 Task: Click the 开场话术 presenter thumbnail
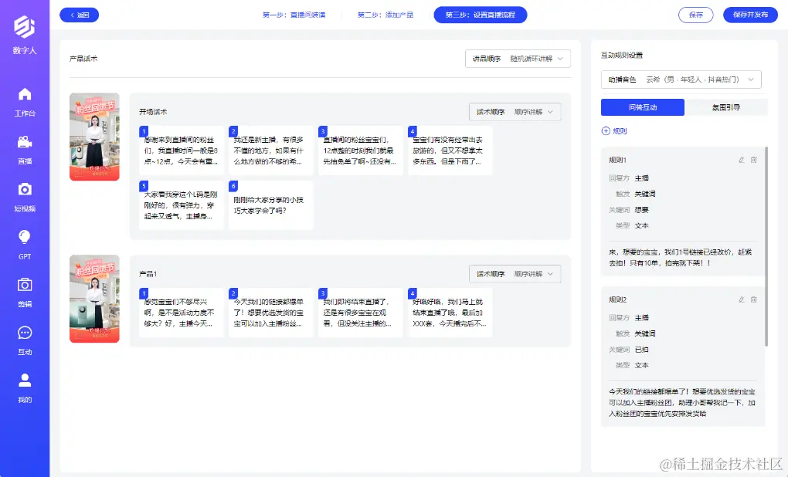[94, 137]
